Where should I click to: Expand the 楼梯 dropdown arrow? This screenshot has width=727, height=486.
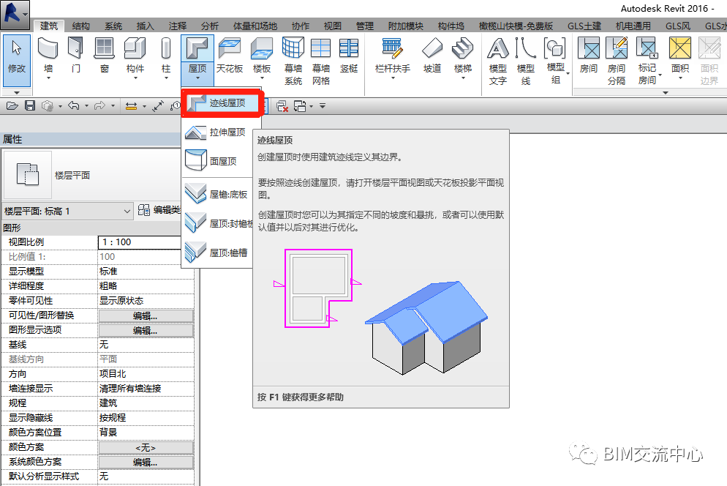click(463, 78)
